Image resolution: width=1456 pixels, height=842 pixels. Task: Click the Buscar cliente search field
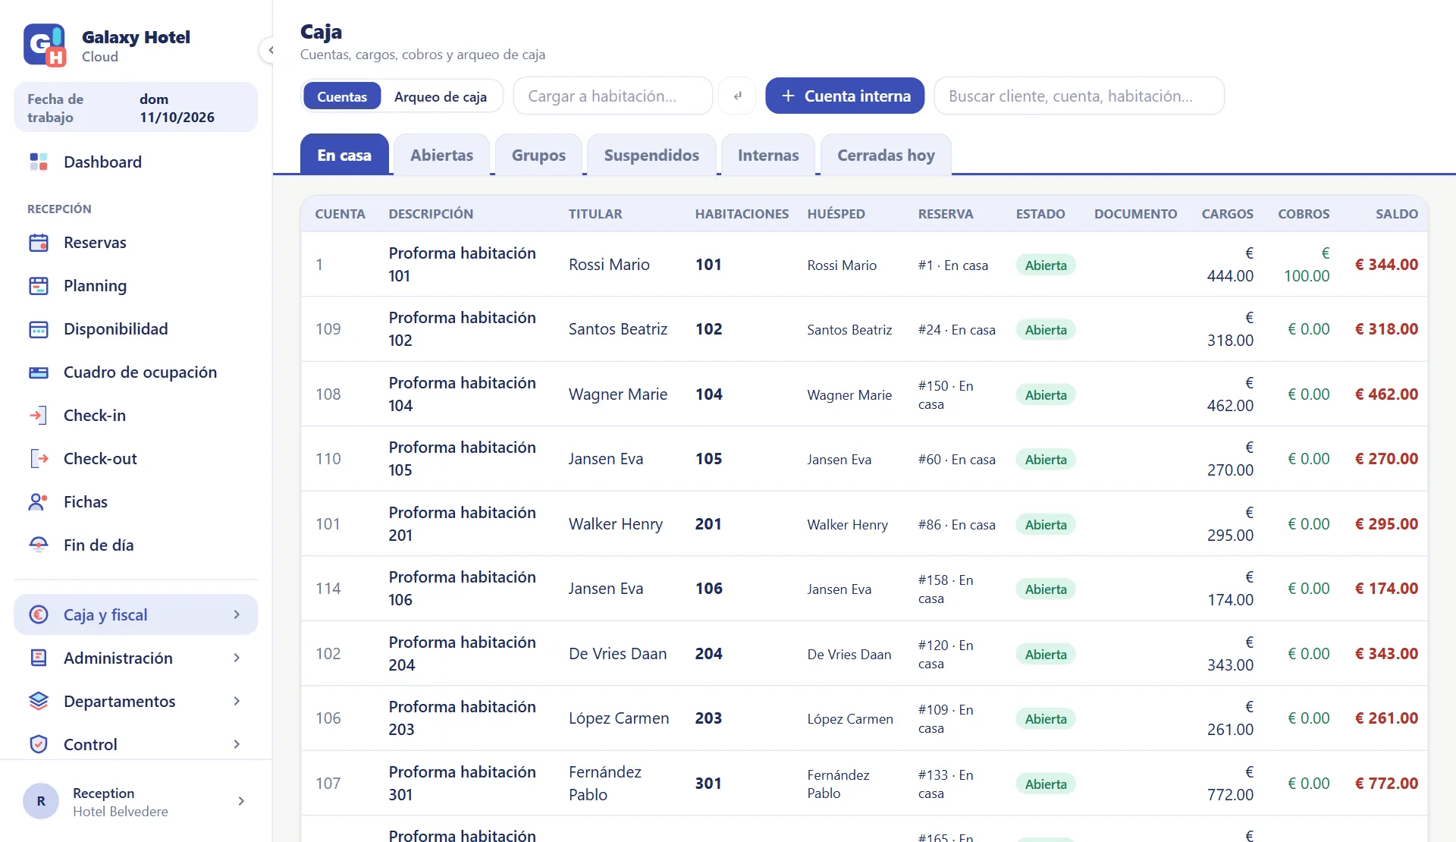1079,96
